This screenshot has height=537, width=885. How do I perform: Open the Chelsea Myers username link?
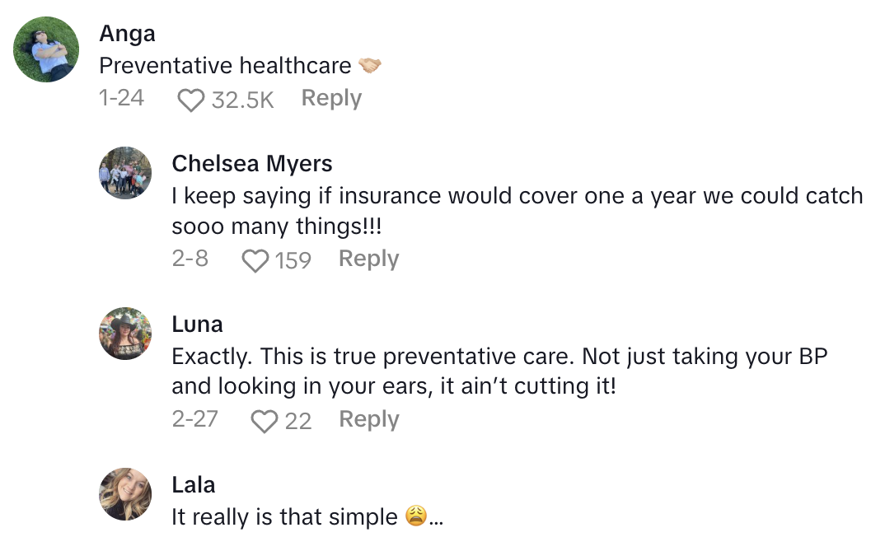(x=252, y=164)
